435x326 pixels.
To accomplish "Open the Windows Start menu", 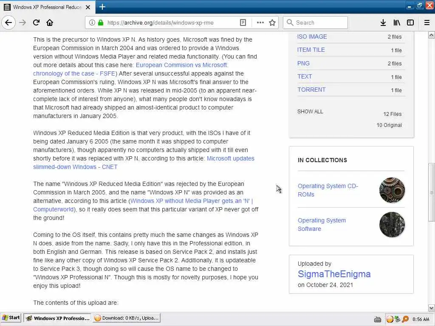I will (x=11, y=318).
